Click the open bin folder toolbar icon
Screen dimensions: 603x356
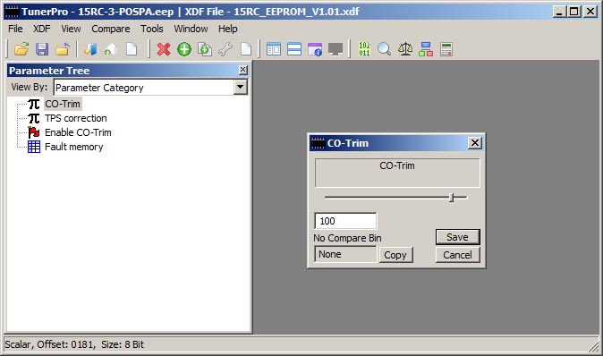[x=21, y=49]
